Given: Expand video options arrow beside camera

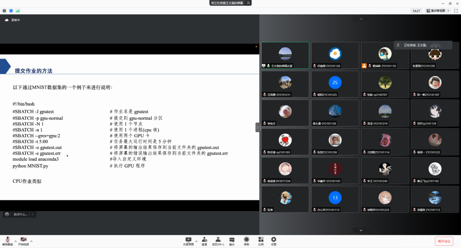Looking at the screenshot, I should [31, 241].
